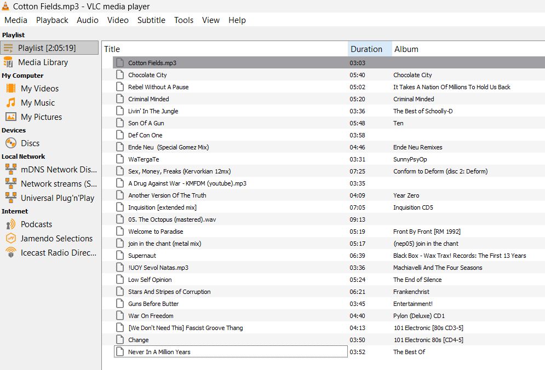
Task: Sort playlist by Title column header
Action: 225,49
